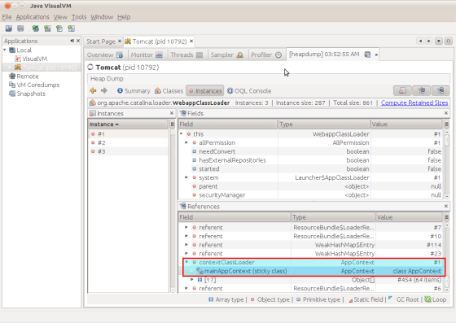Collapse the 'this' field row
The image size is (456, 323).
tap(181, 134)
